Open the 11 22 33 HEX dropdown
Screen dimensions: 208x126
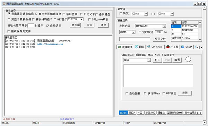click(x=82, y=19)
